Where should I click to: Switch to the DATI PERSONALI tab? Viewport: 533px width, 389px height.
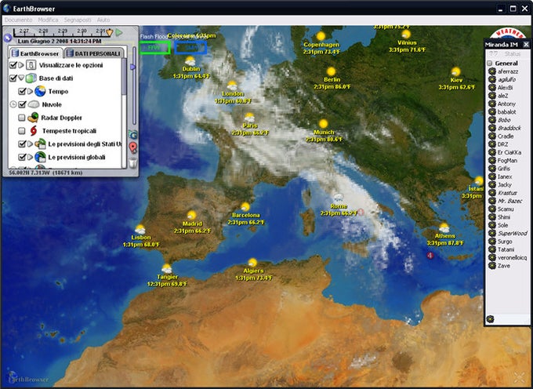(93, 53)
